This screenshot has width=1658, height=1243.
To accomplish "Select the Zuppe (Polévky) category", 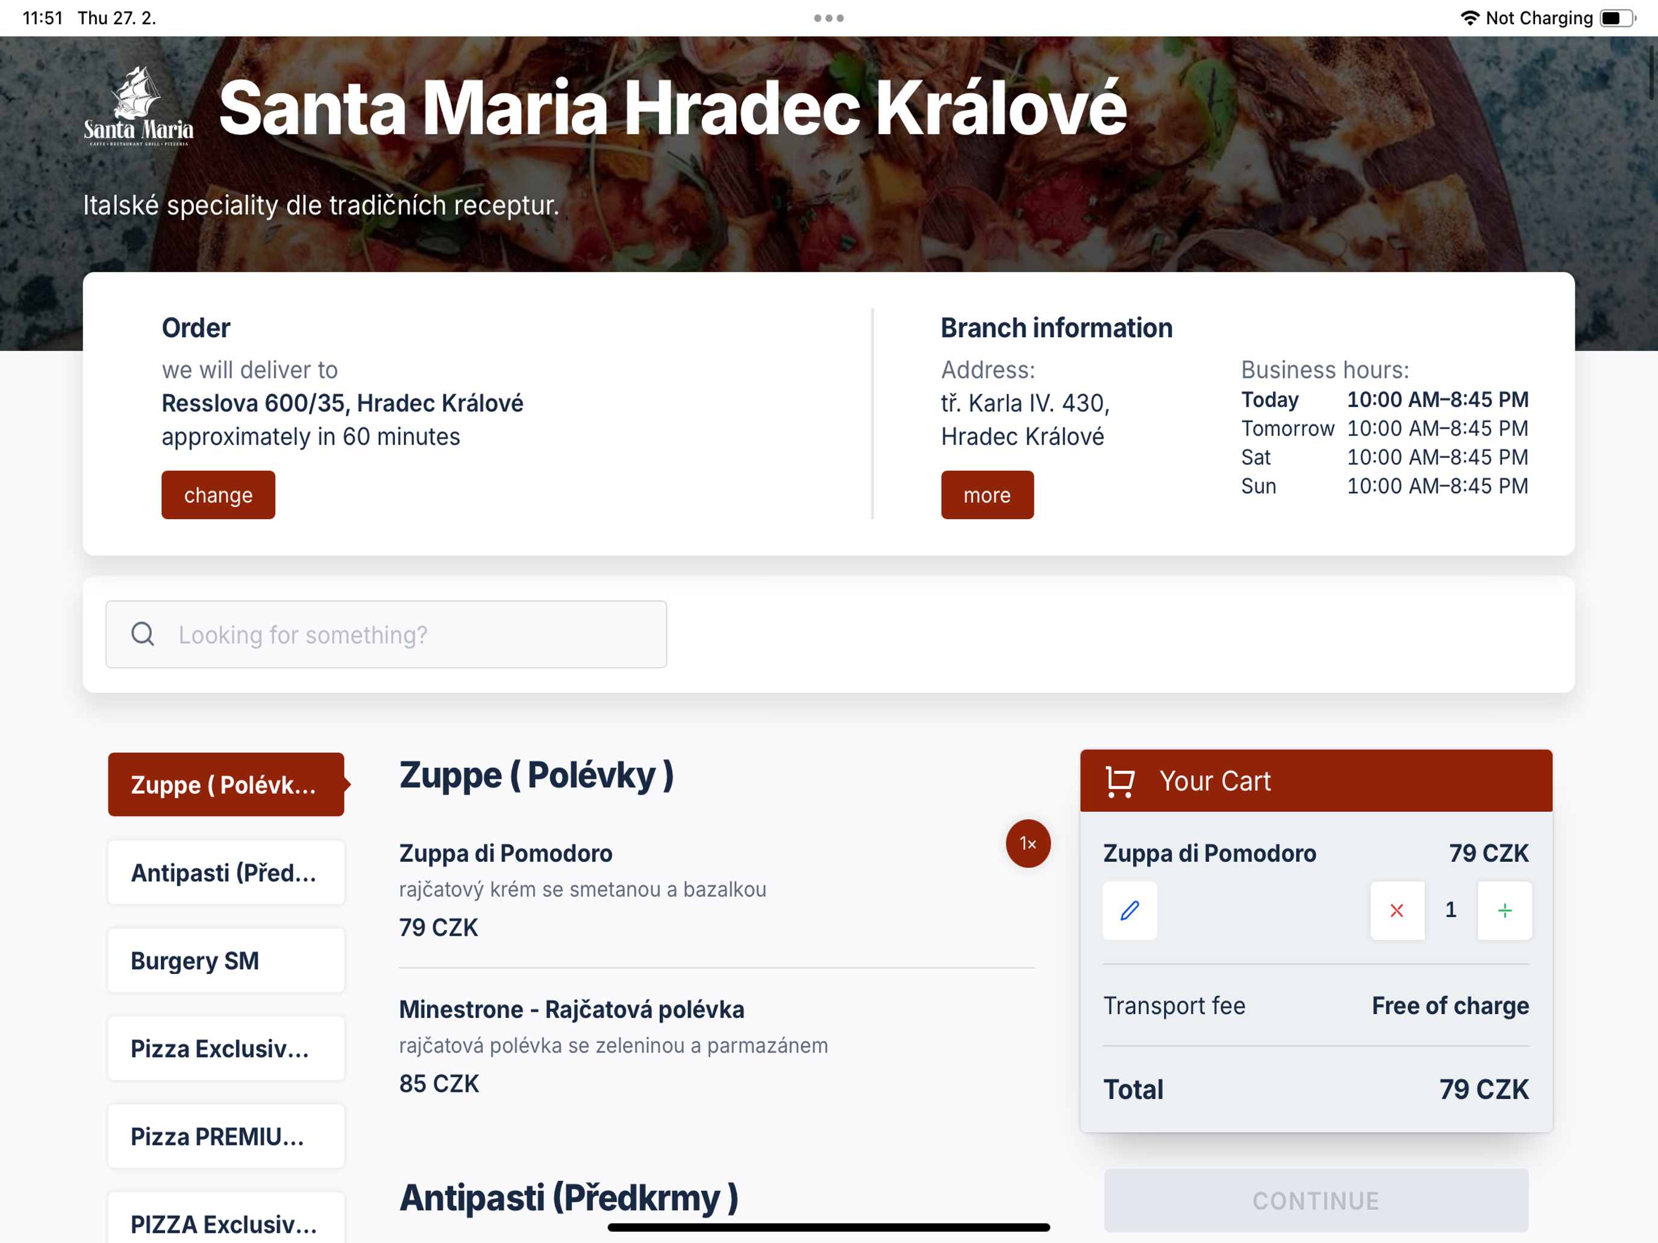I will click(225, 785).
